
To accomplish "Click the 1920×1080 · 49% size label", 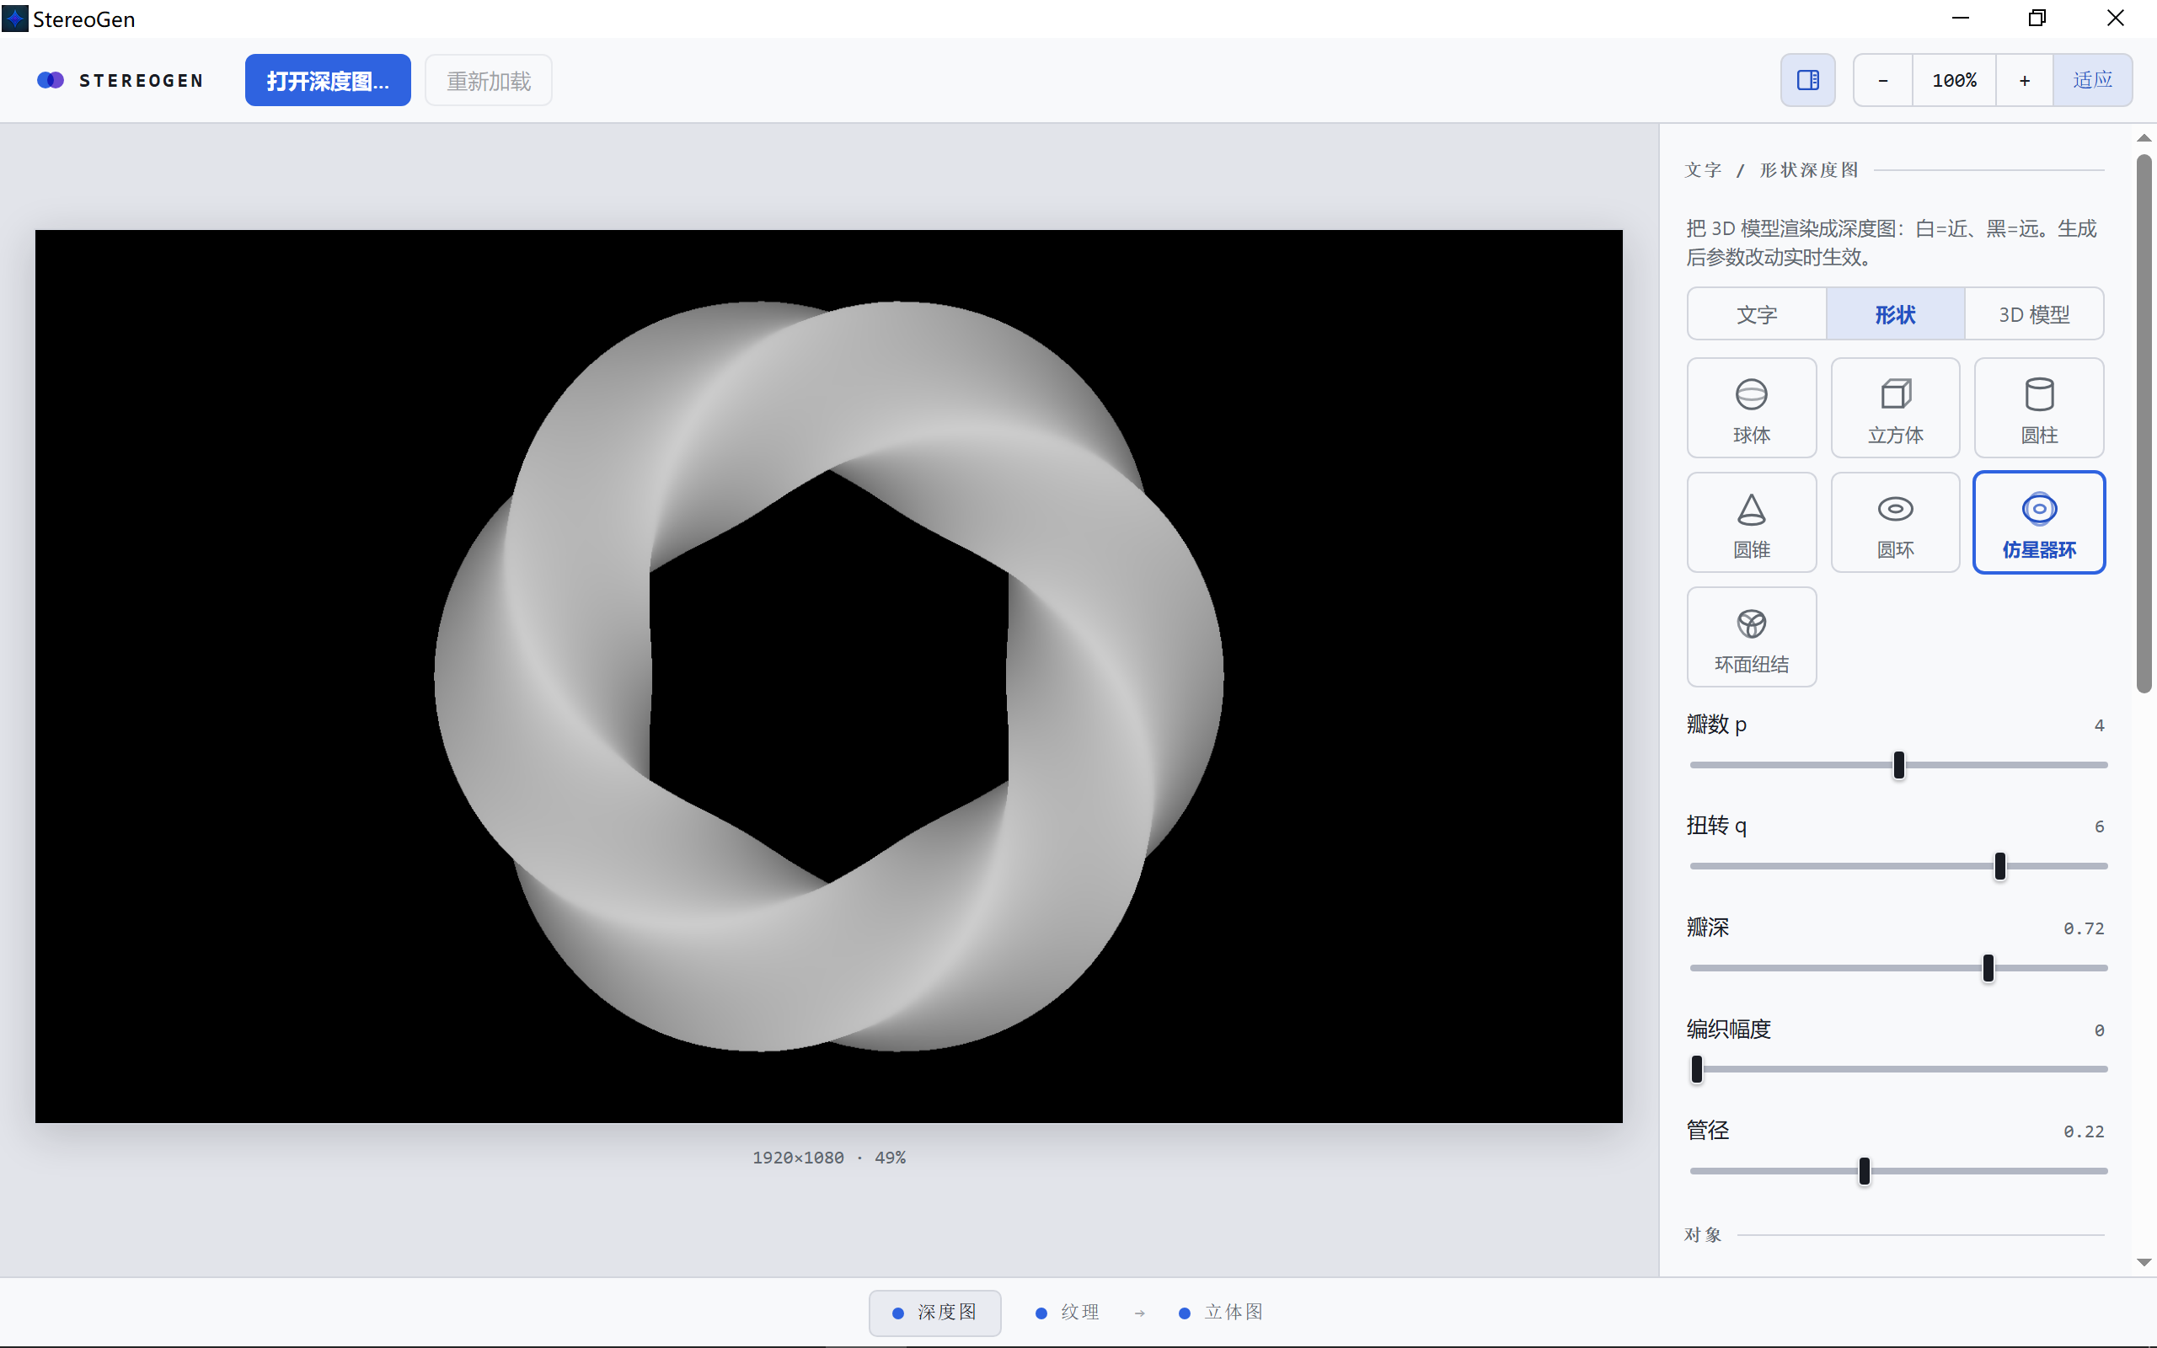I will click(829, 1158).
